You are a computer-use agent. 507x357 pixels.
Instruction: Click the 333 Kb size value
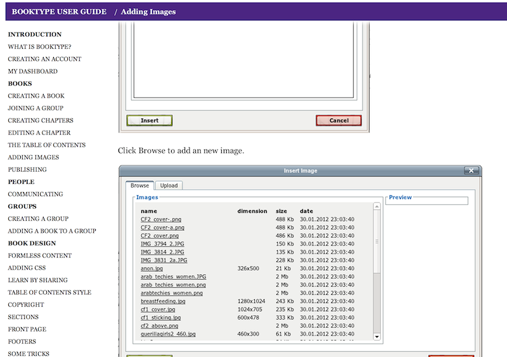[285, 318]
